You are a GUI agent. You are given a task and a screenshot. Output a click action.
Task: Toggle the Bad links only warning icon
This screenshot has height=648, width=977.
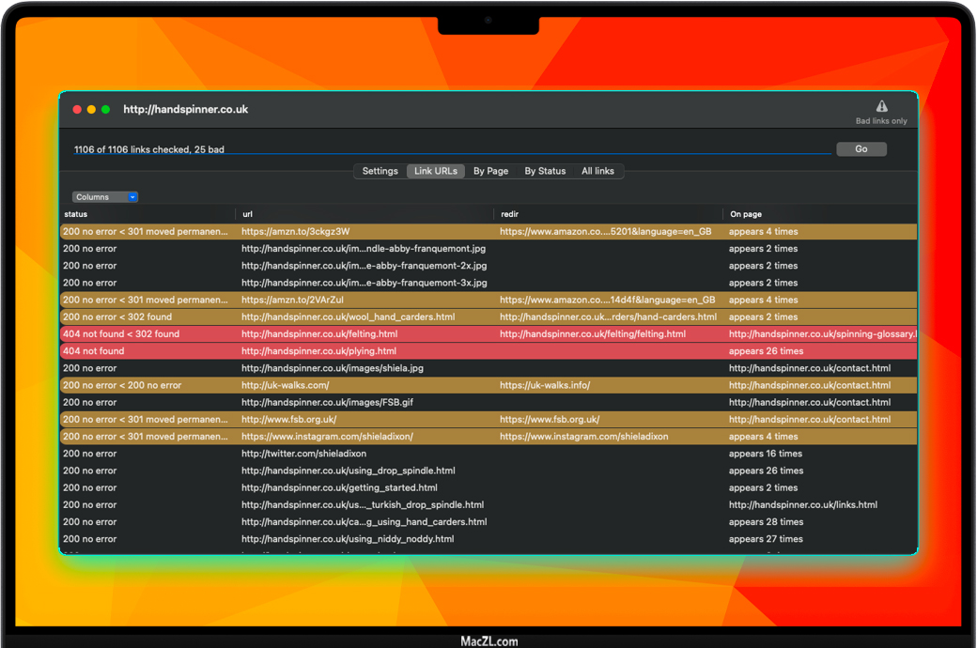pos(881,107)
